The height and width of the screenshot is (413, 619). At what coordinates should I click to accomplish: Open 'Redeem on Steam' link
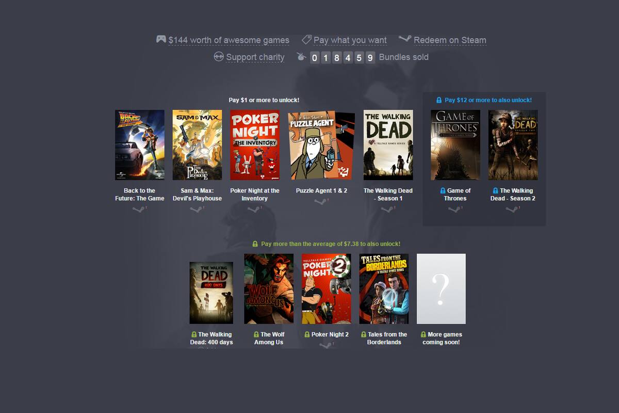(x=450, y=40)
